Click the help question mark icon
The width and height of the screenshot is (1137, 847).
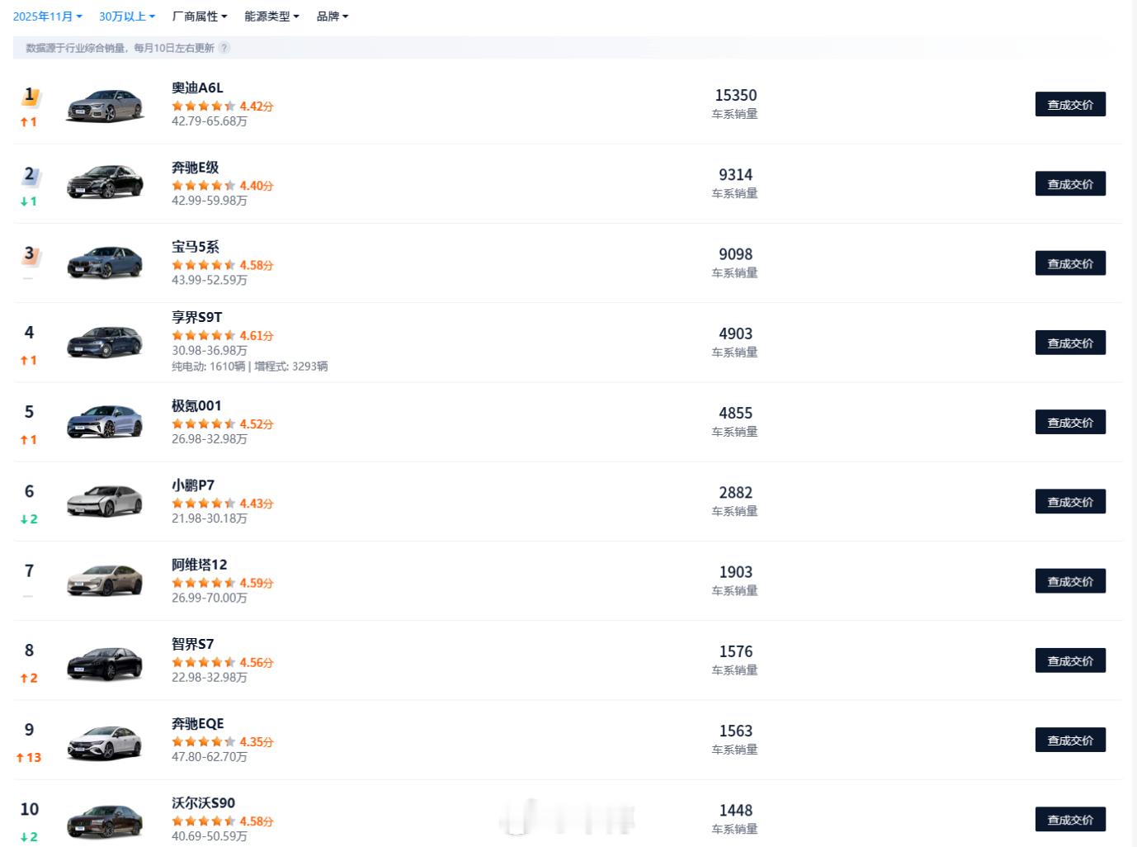(224, 48)
